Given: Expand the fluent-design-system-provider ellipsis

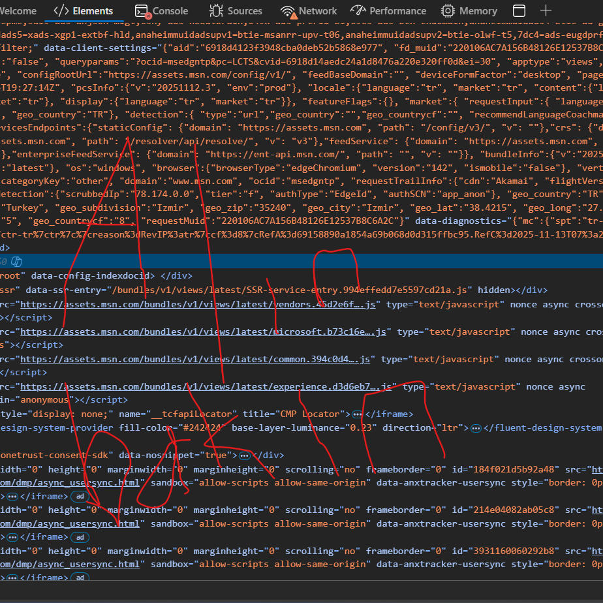Looking at the screenshot, I should coord(476,428).
